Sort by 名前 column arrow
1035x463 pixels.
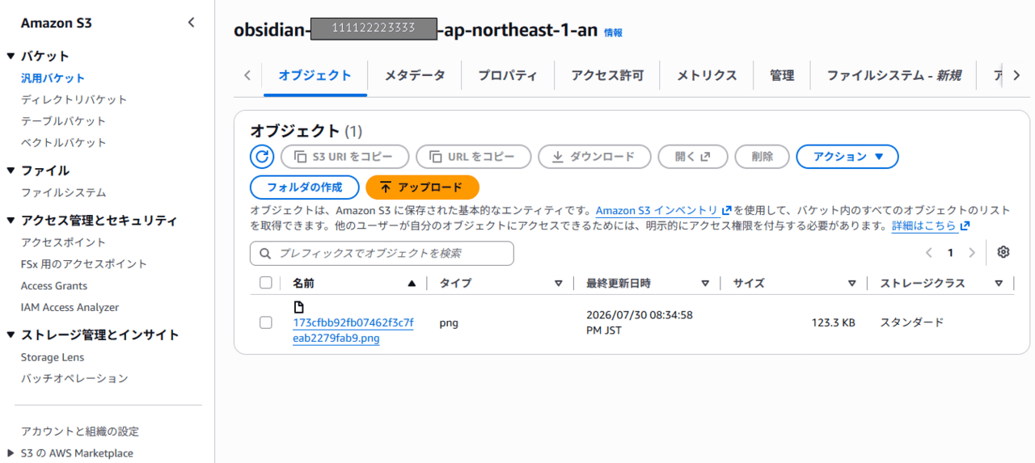(x=412, y=284)
